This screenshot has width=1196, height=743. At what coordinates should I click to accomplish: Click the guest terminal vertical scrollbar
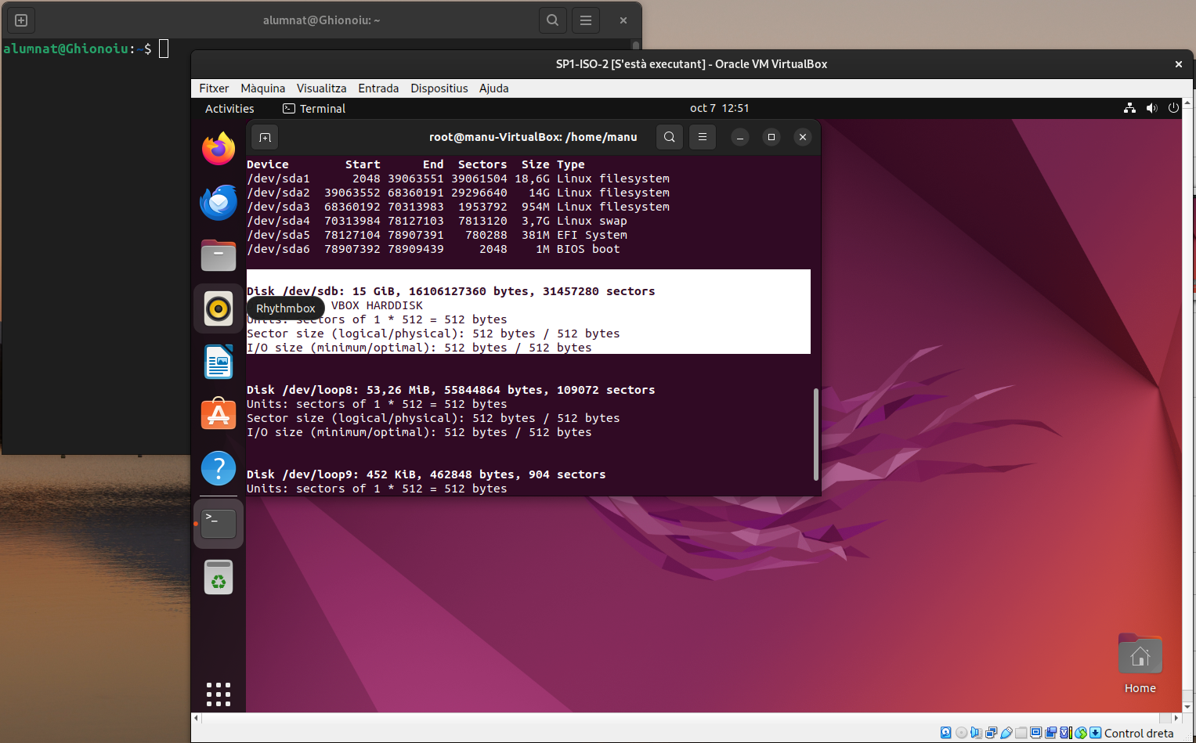pyautogui.click(x=815, y=434)
